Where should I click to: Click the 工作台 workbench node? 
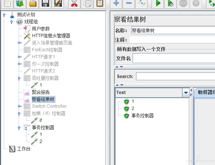click(23, 149)
